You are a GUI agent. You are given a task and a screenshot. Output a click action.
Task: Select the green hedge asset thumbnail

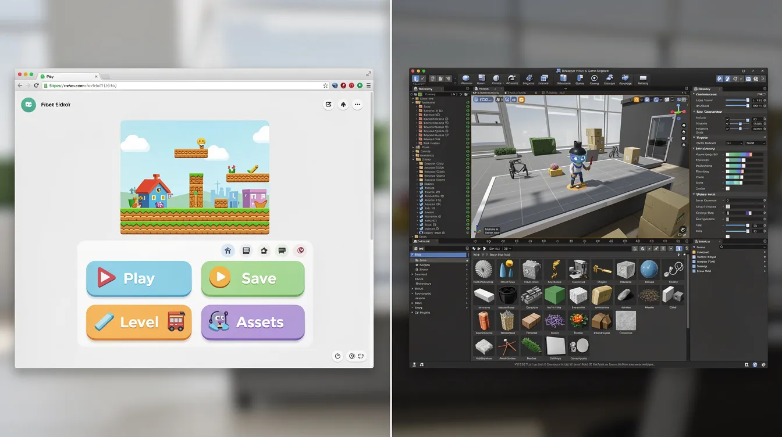(531, 346)
